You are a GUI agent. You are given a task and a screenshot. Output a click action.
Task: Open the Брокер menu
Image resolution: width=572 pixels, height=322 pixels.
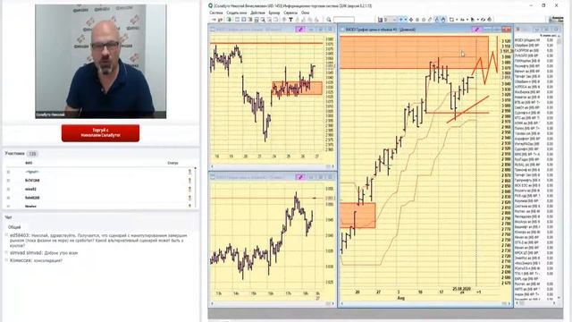[274, 13]
